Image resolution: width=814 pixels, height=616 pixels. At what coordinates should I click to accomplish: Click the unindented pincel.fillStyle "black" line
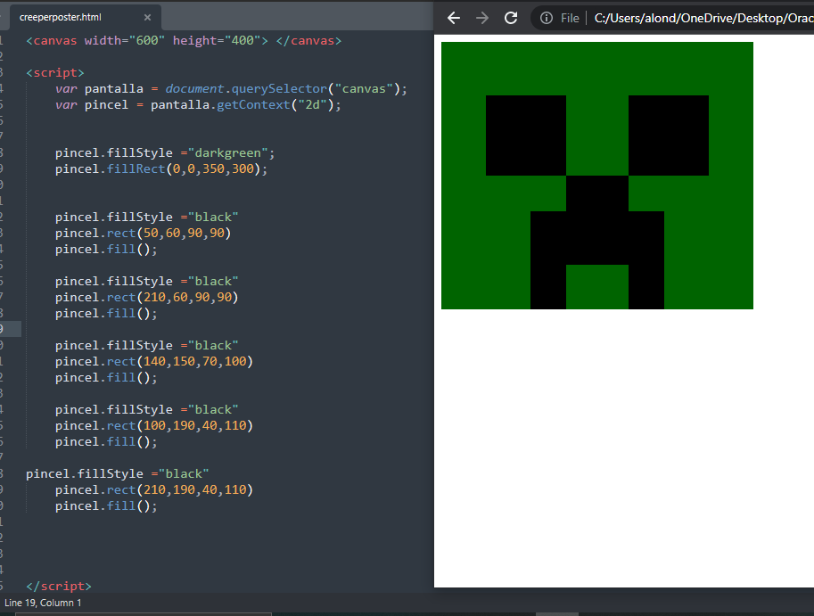[118, 473]
